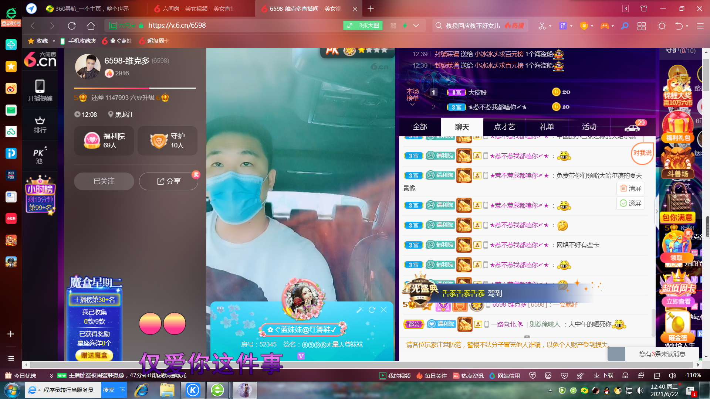Expand the 今日优选 chevron in status bar

pyautogui.click(x=51, y=376)
